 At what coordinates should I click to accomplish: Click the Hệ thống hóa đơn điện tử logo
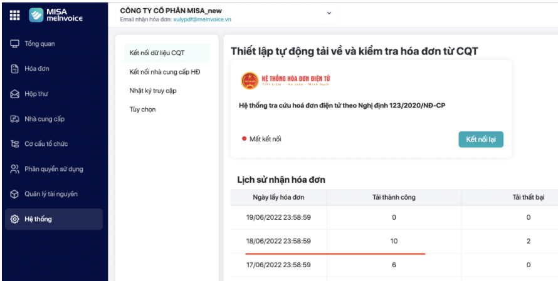(x=286, y=81)
